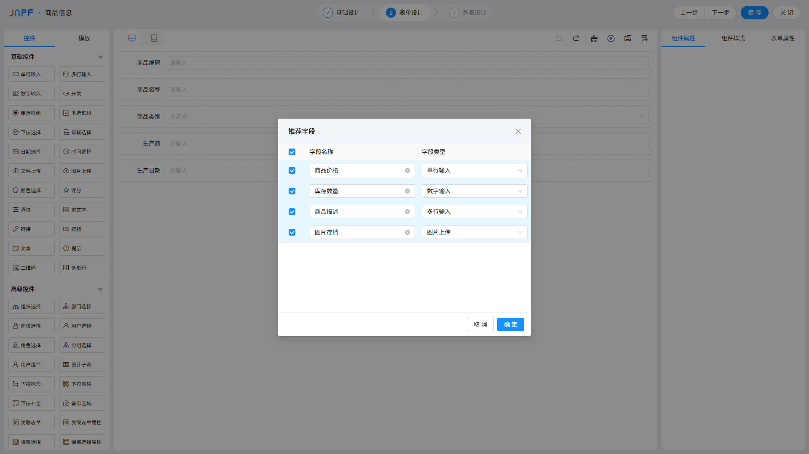Screen dimensions: 809x454
Task: Select the 多选框组 control
Action: tap(82, 113)
